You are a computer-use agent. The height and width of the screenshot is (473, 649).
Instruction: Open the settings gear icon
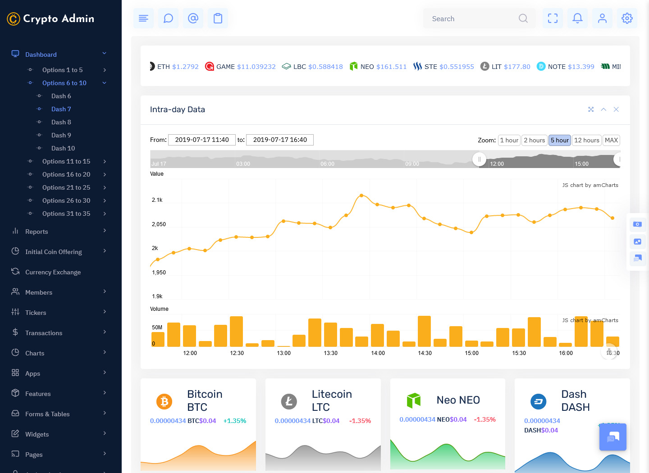pyautogui.click(x=627, y=18)
